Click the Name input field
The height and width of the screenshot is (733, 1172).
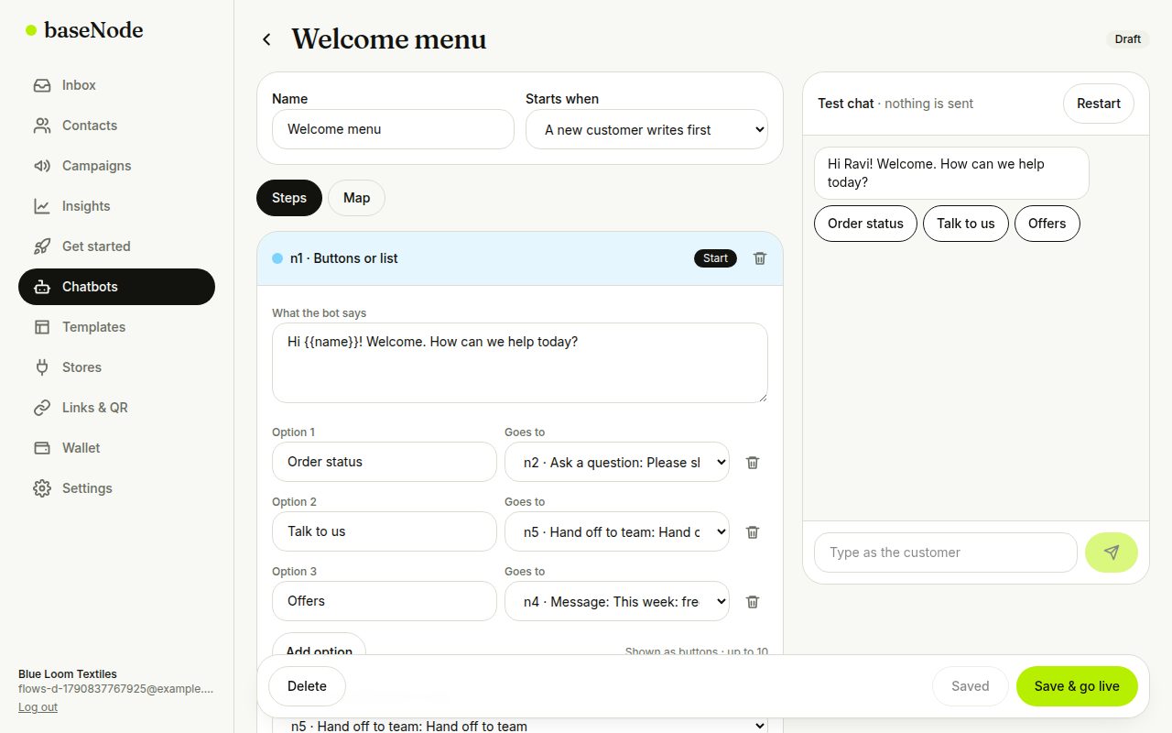[x=393, y=129]
